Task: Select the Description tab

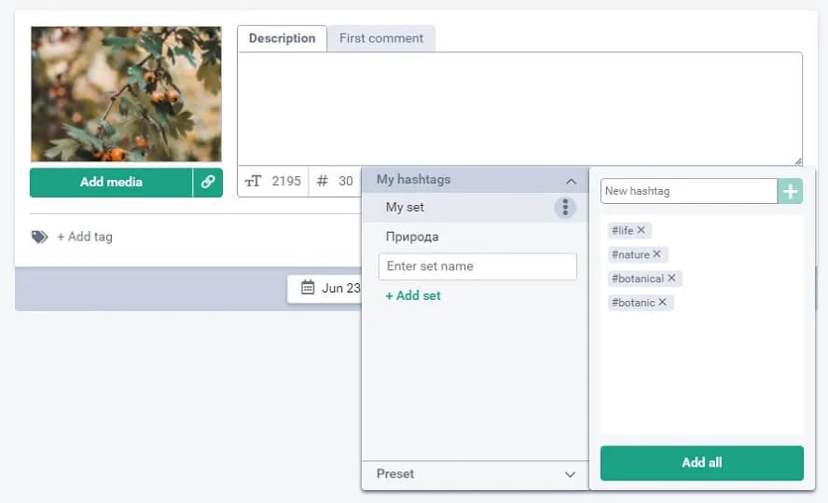Action: [282, 38]
